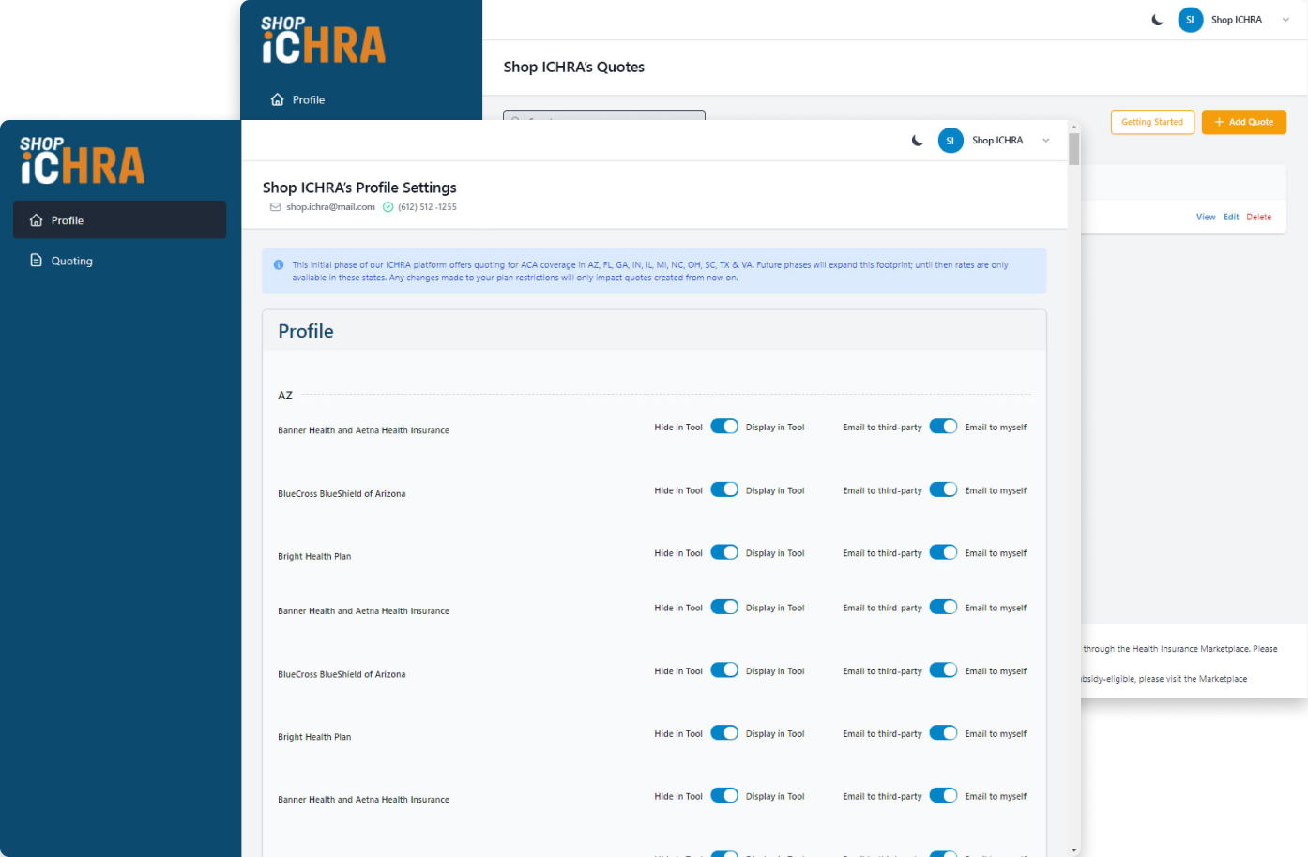This screenshot has height=857, width=1308.
Task: Click the Edit link in Quotes window
Action: [1231, 217]
